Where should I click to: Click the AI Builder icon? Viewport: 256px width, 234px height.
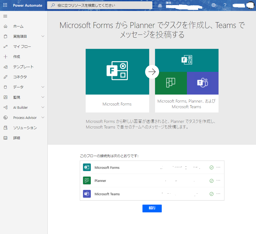click(5, 107)
